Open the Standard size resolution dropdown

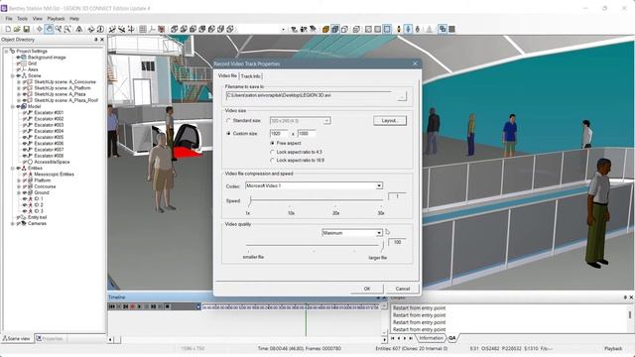point(326,121)
